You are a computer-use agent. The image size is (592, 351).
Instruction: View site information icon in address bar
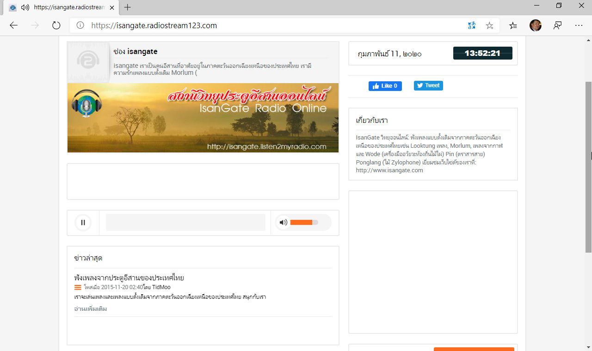80,25
